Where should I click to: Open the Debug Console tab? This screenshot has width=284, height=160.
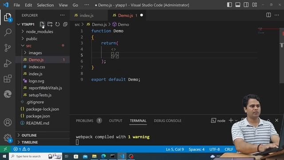click(x=168, y=120)
